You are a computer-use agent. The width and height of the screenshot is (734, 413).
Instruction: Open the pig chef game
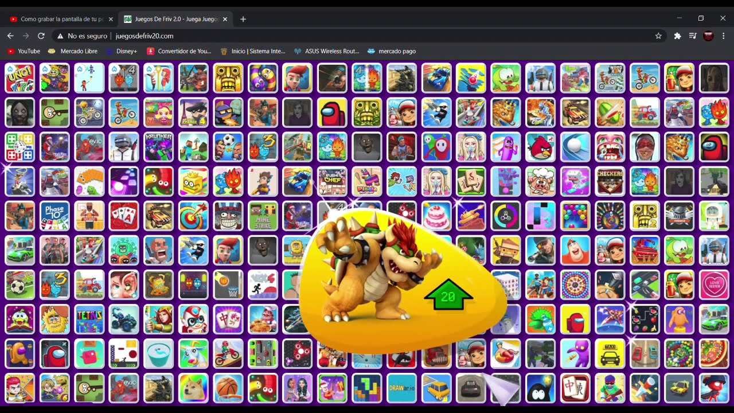(x=540, y=181)
